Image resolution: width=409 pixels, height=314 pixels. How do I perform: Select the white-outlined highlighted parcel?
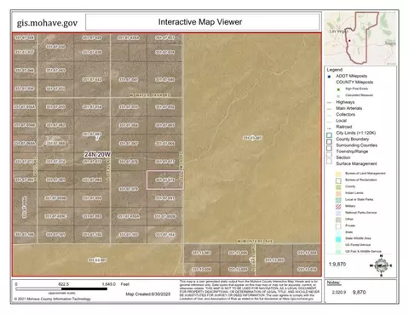(x=165, y=180)
